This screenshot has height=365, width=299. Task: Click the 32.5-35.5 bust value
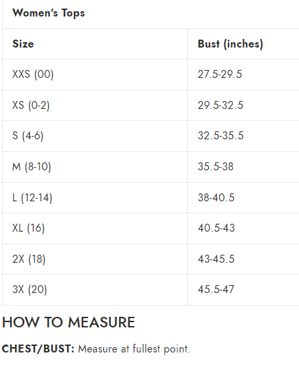tap(221, 135)
